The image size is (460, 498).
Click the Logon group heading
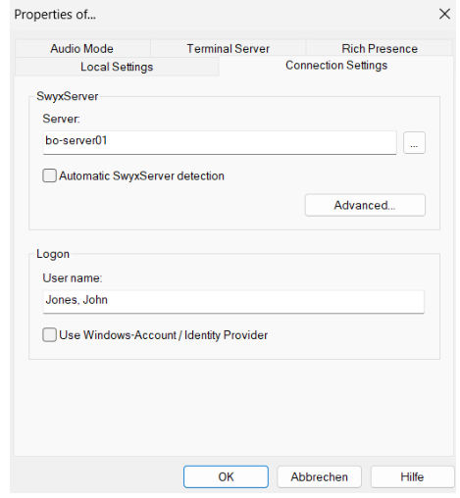click(x=53, y=254)
